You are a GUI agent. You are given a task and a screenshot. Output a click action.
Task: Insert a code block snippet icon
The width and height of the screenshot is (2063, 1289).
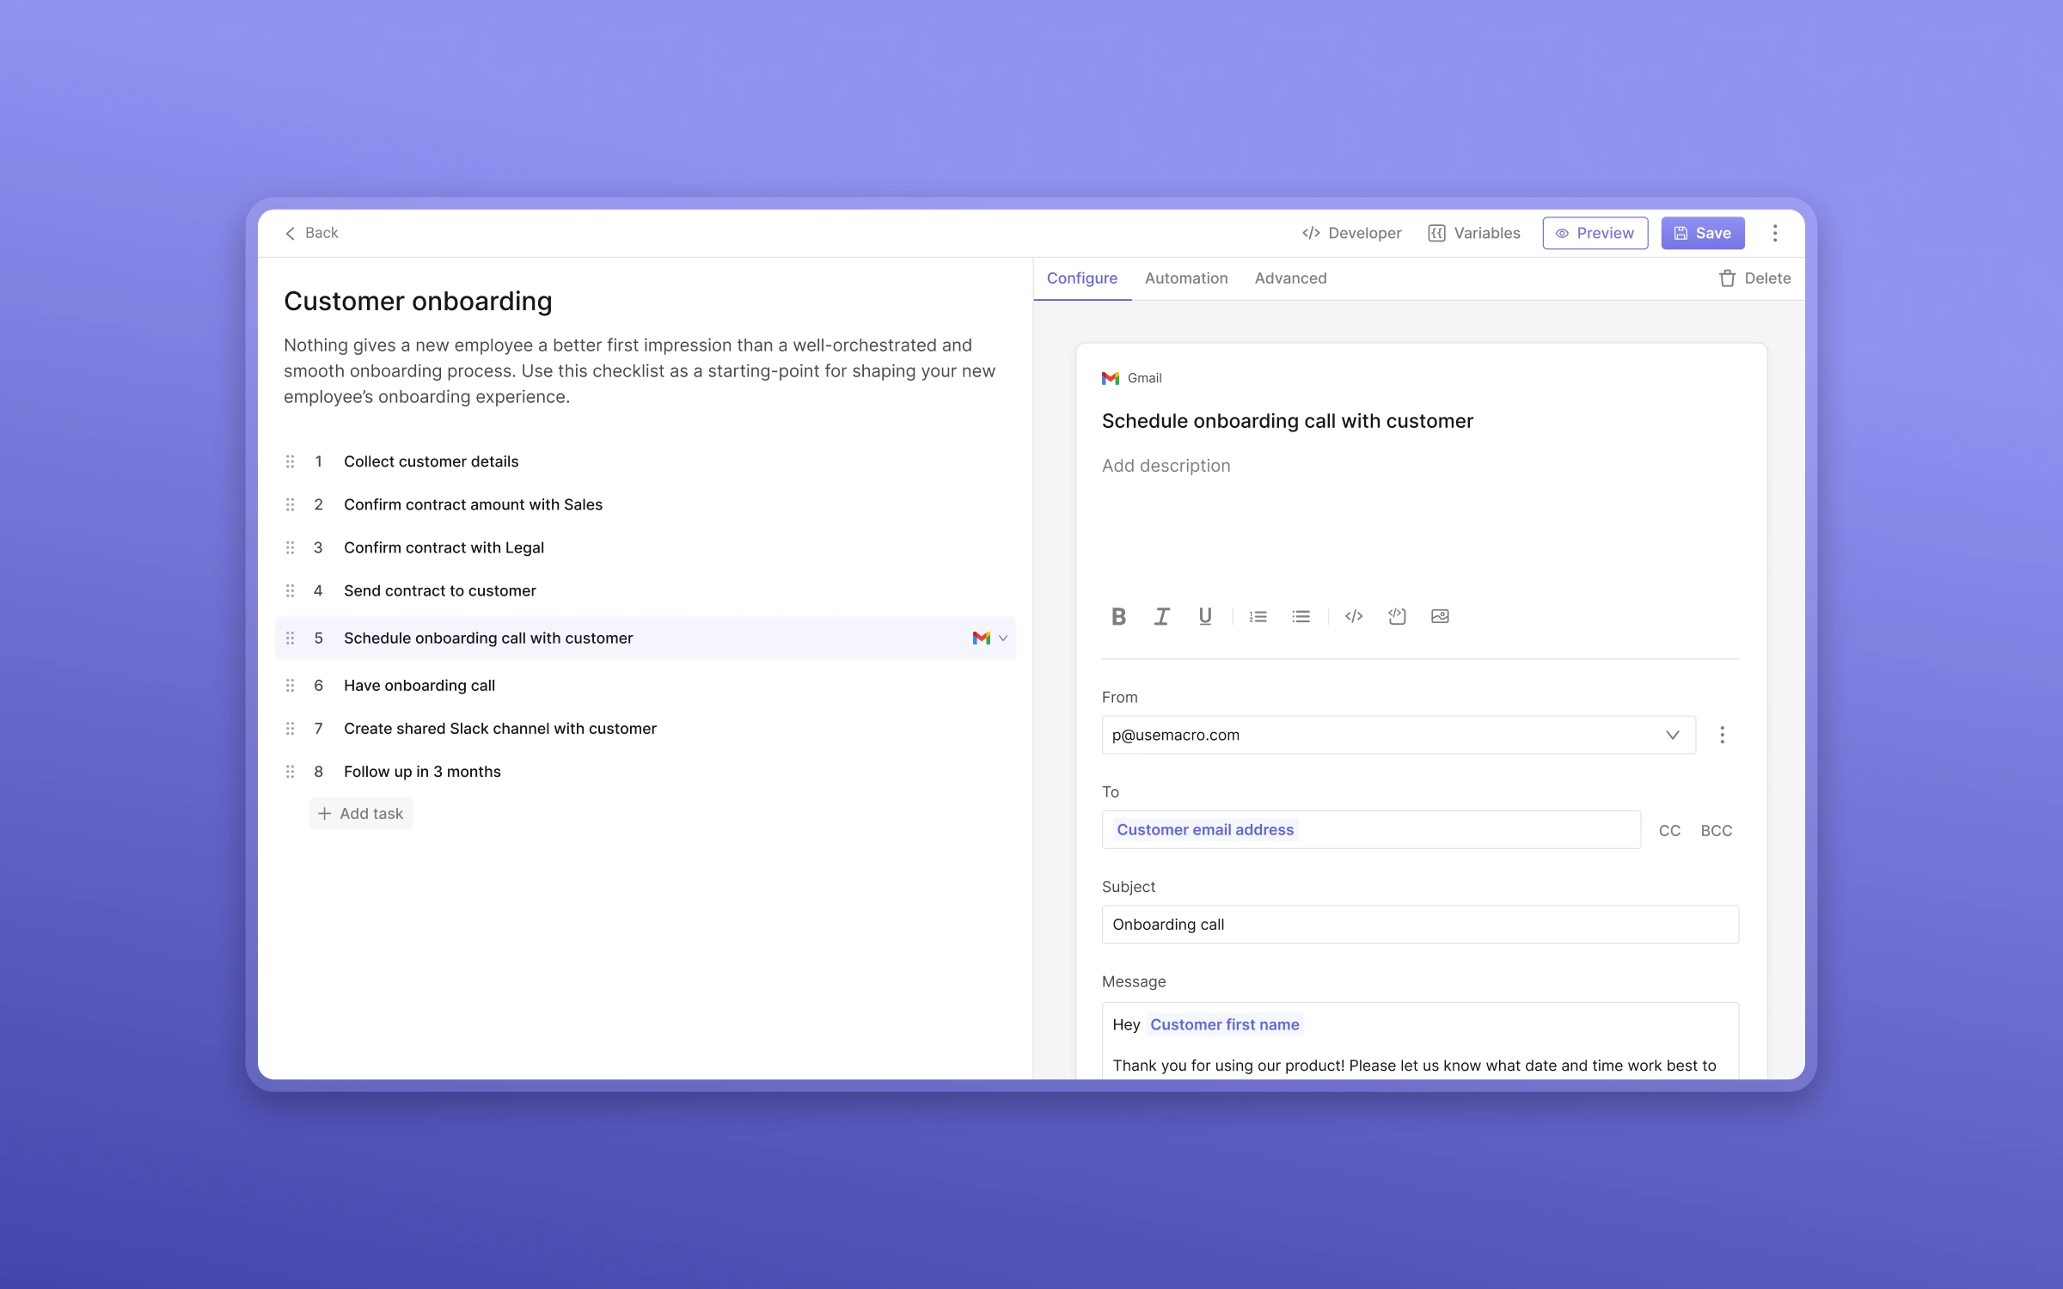click(x=1397, y=616)
